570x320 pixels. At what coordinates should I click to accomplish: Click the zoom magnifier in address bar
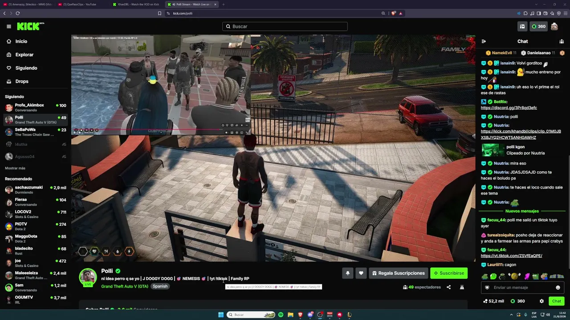point(383,13)
